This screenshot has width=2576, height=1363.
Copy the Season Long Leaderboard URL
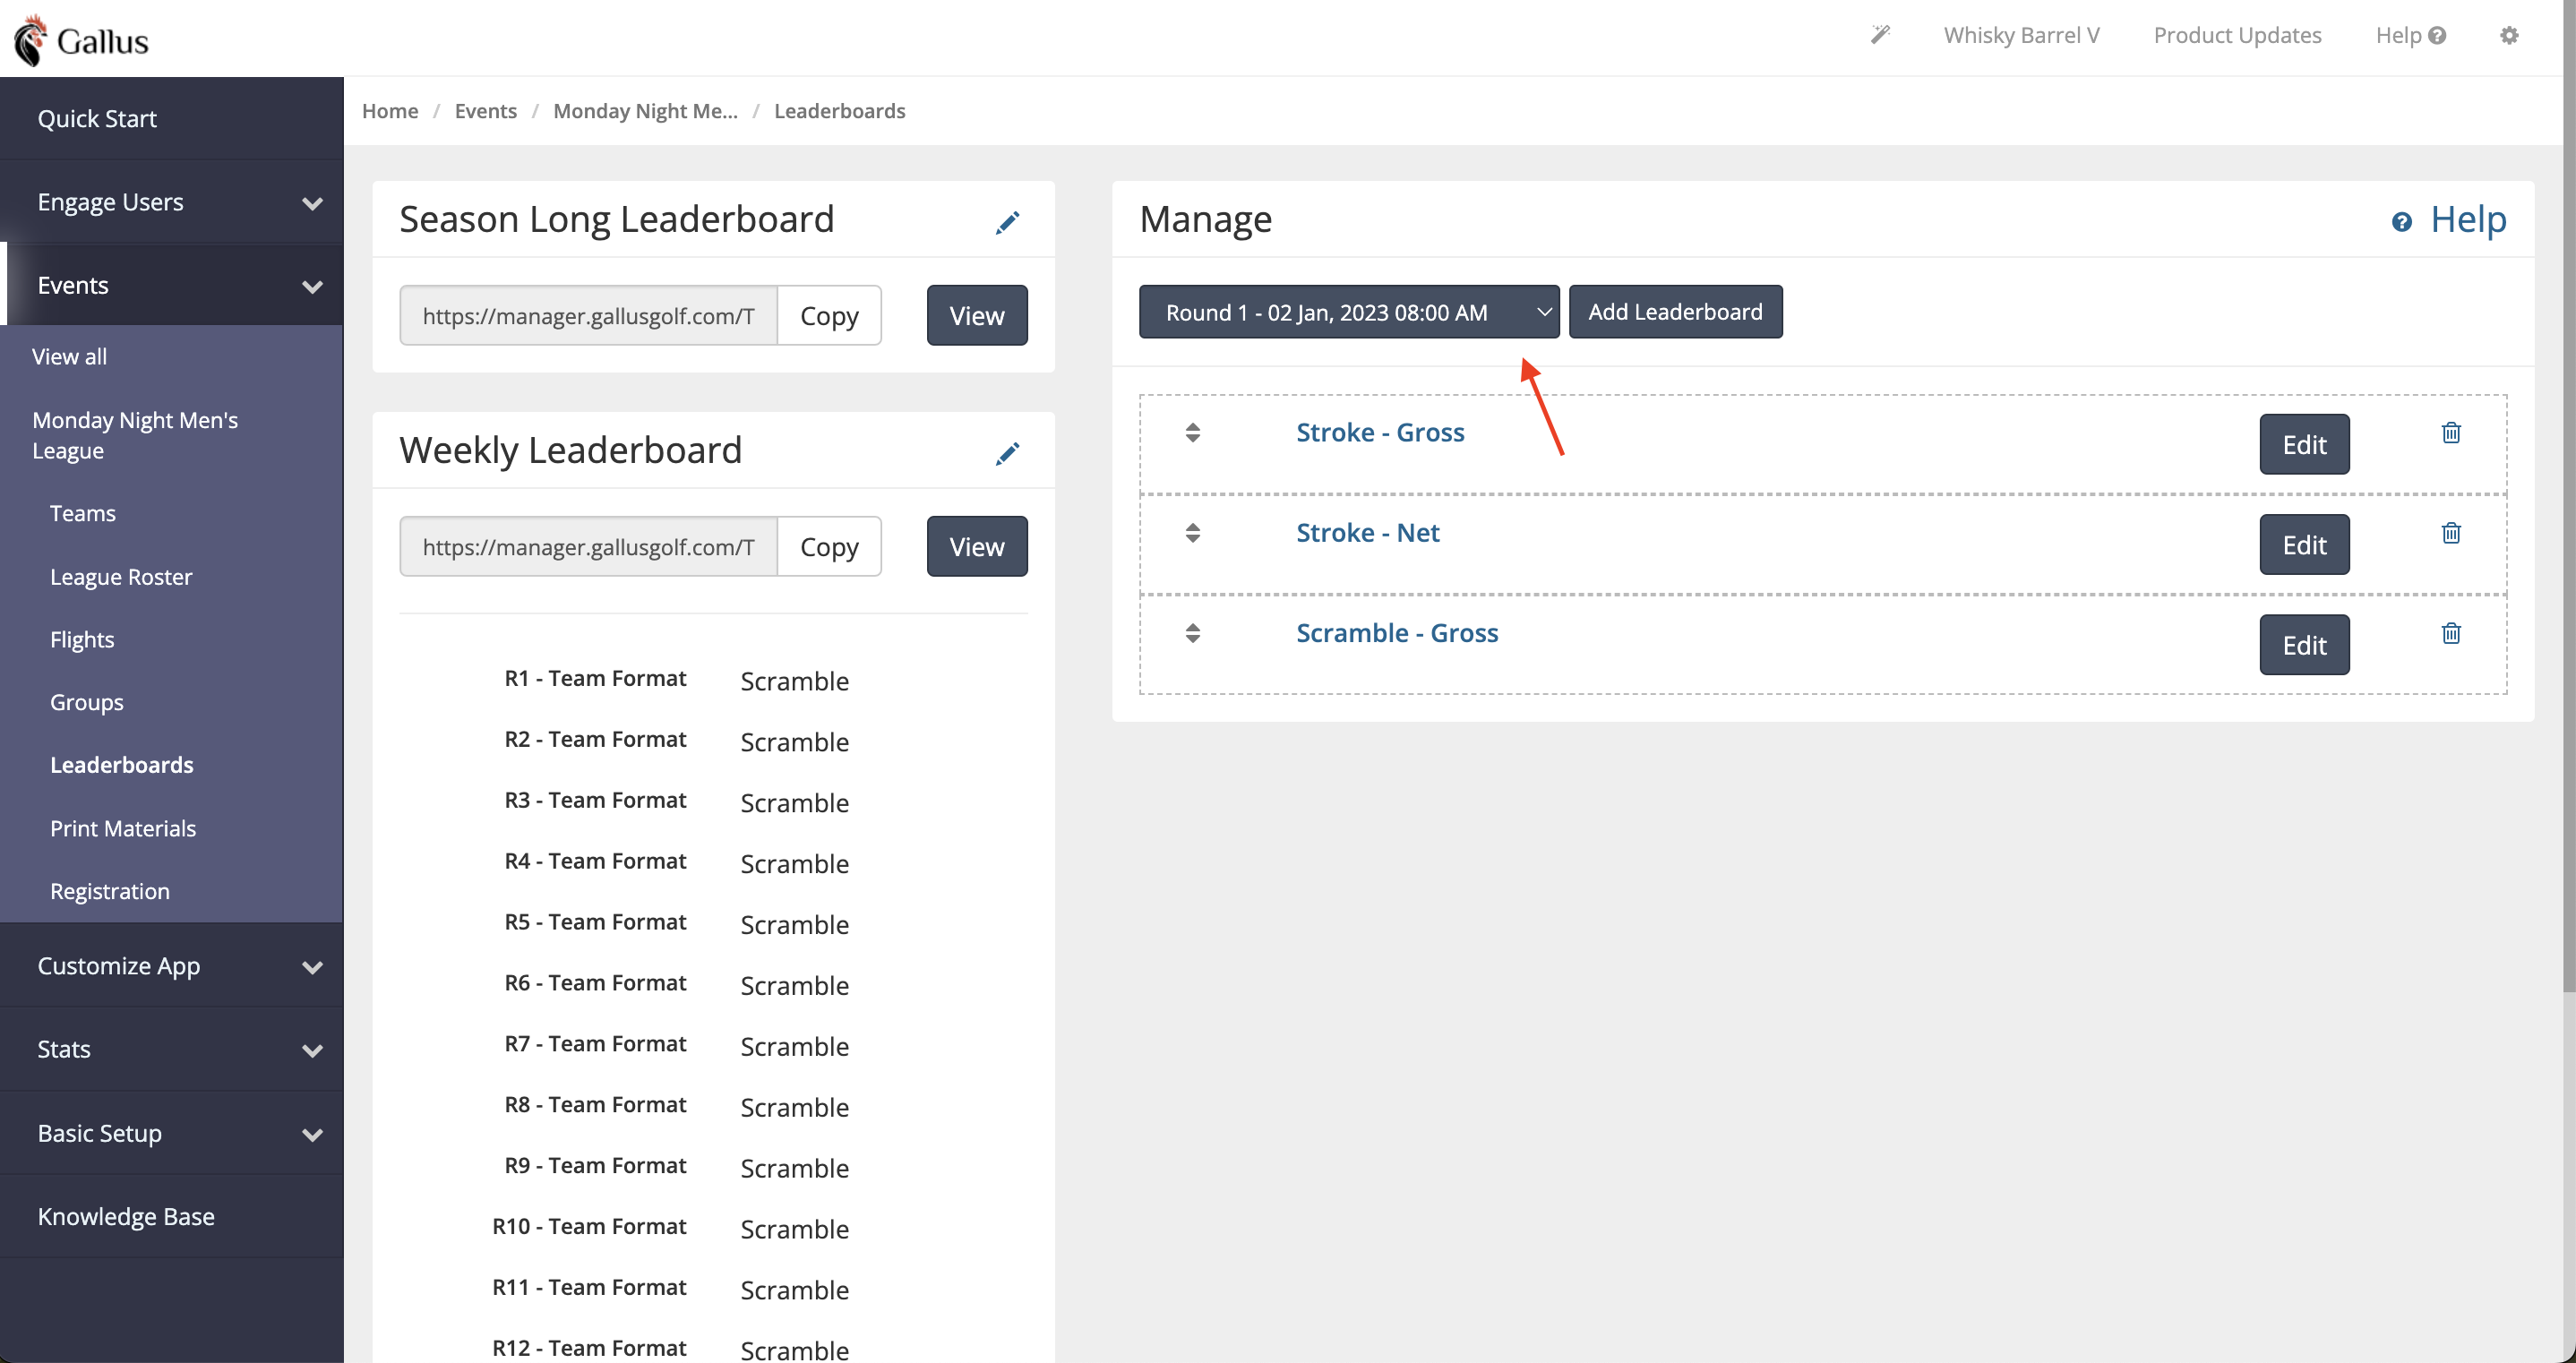(829, 316)
